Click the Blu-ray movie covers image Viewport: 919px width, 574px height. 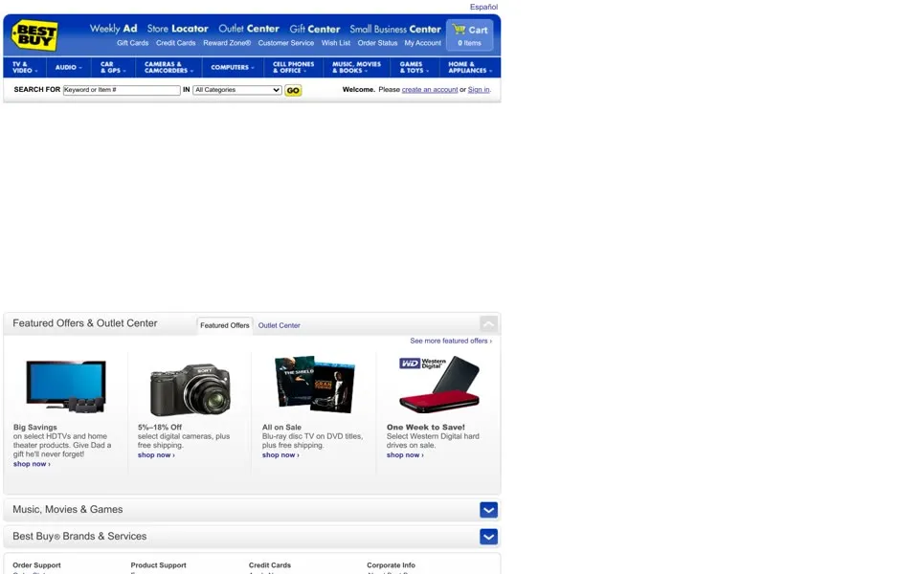(x=315, y=385)
